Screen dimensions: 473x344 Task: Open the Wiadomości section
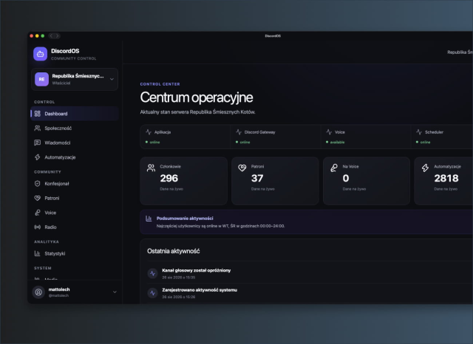[75, 142]
